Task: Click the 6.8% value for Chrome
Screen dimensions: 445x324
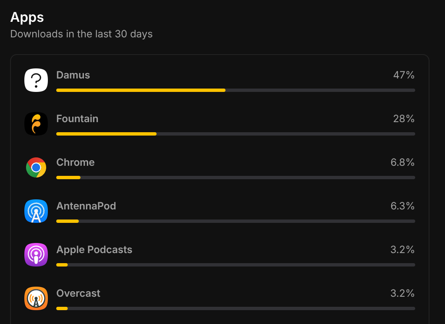Action: [x=403, y=162]
